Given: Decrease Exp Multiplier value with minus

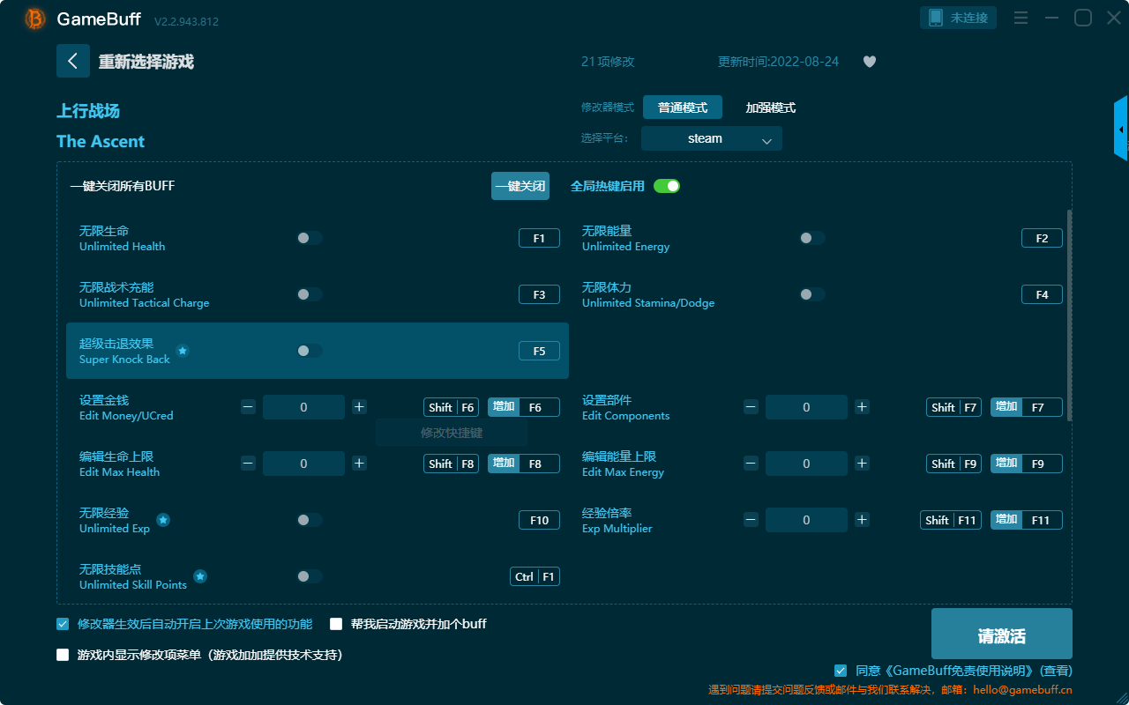Looking at the screenshot, I should pos(751,520).
